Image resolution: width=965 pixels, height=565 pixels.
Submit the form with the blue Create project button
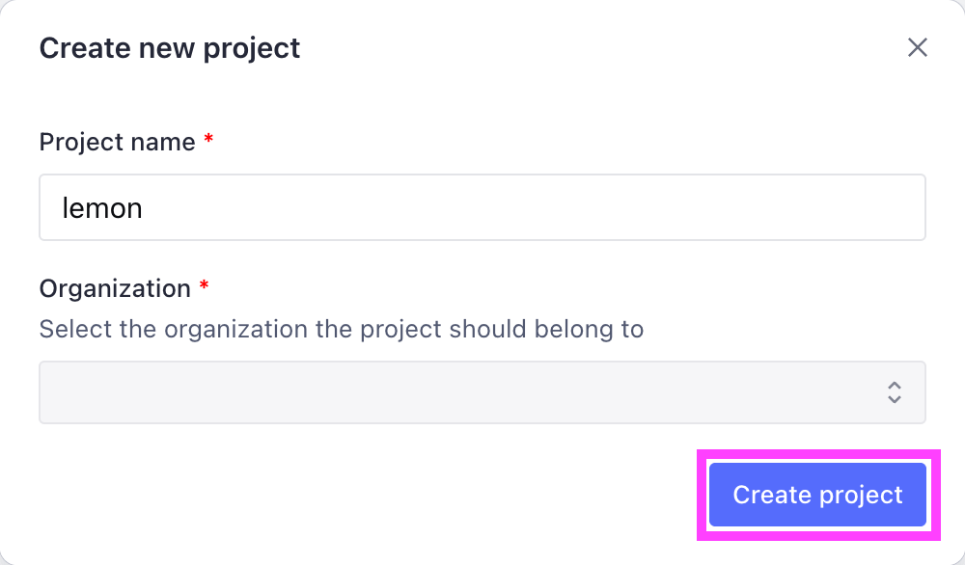point(818,495)
